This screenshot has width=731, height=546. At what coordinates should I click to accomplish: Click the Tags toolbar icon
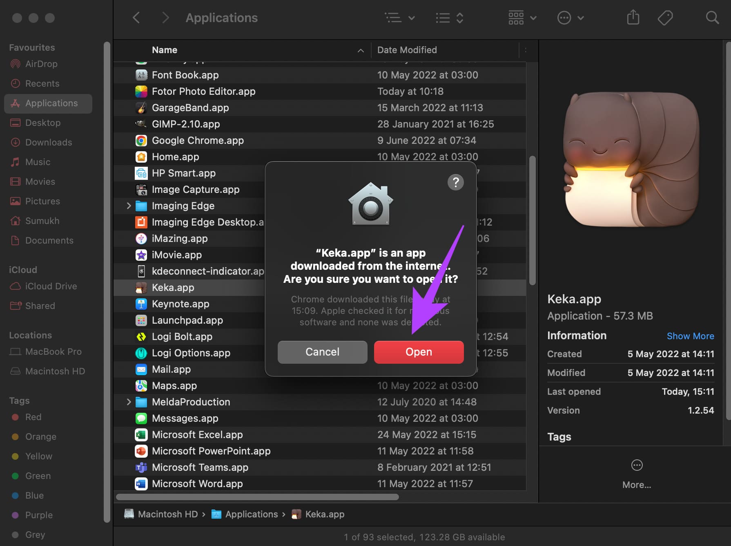coord(665,18)
